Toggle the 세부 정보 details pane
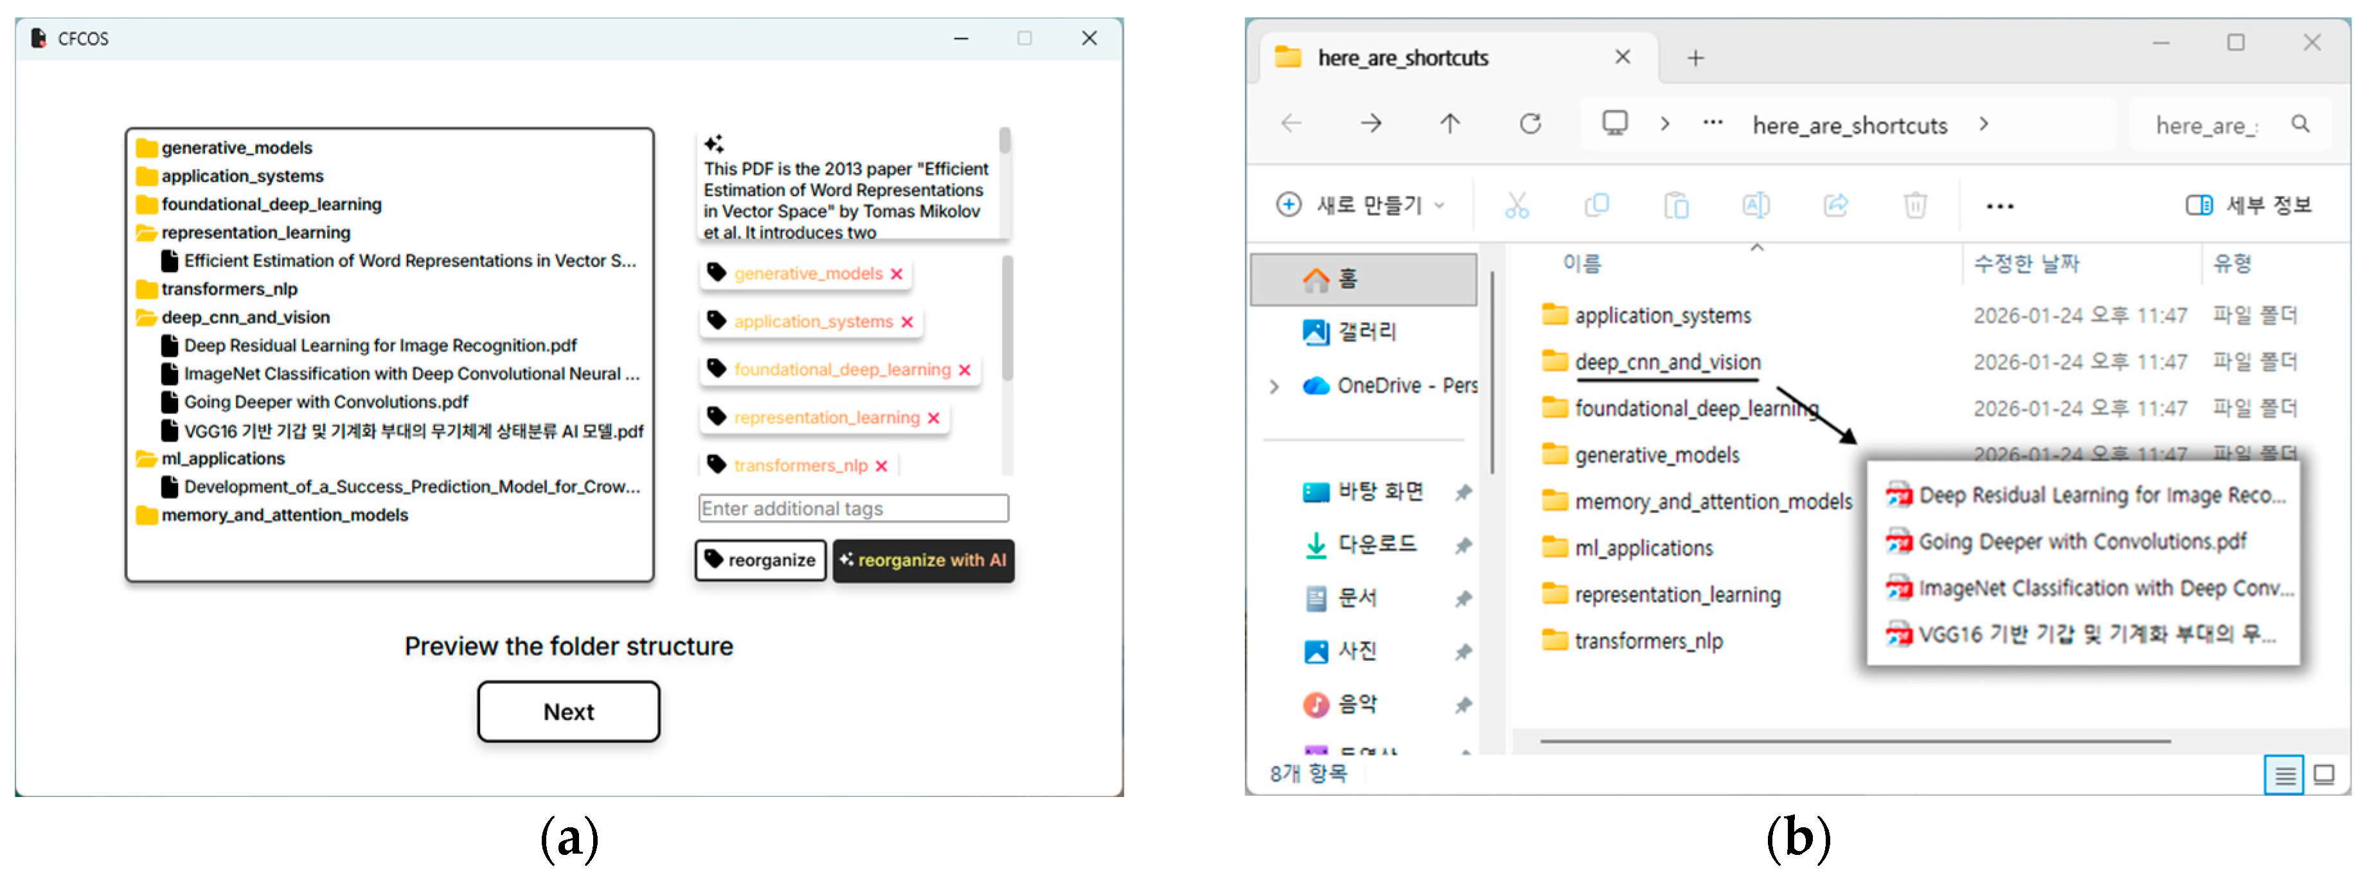This screenshot has height=880, width=2363. (x=2249, y=204)
